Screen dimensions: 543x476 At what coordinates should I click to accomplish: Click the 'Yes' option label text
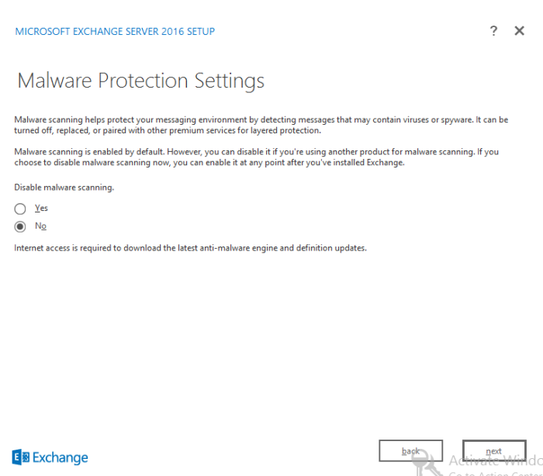[x=41, y=209]
